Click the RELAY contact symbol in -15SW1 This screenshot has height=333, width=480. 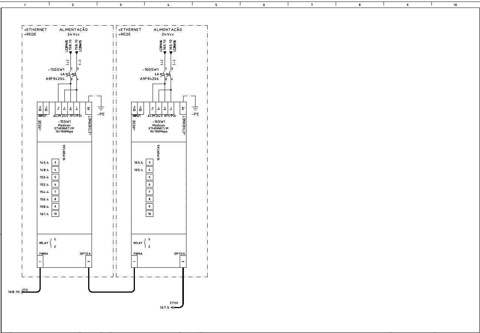tap(51, 243)
